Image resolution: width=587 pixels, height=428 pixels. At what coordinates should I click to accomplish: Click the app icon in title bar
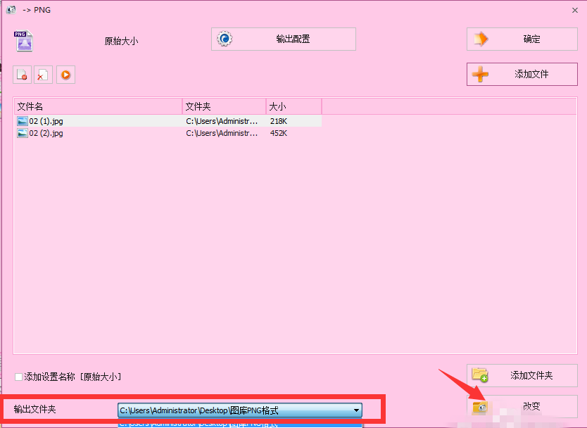[x=11, y=9]
